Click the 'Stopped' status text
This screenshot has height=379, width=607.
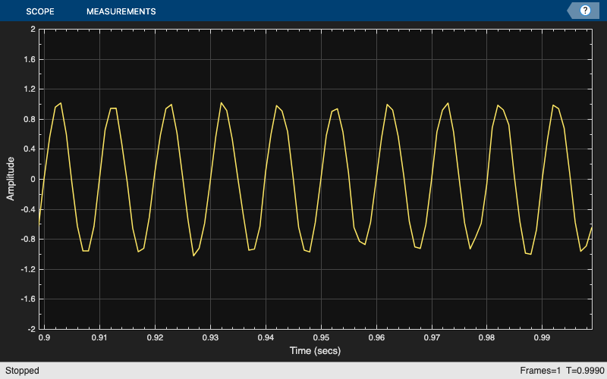click(x=22, y=371)
